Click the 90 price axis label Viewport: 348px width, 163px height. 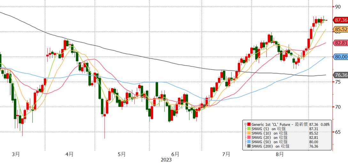click(x=338, y=7)
